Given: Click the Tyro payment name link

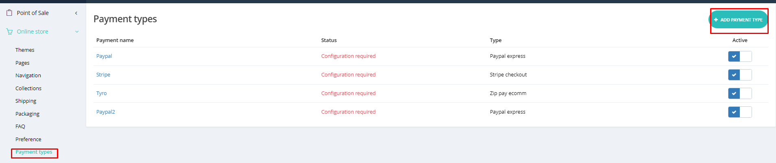Looking at the screenshot, I should click(102, 93).
